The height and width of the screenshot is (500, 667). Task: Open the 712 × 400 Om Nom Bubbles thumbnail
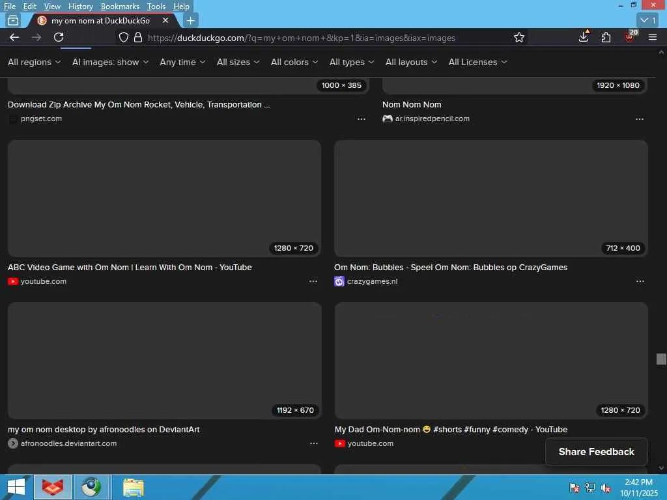point(491,199)
